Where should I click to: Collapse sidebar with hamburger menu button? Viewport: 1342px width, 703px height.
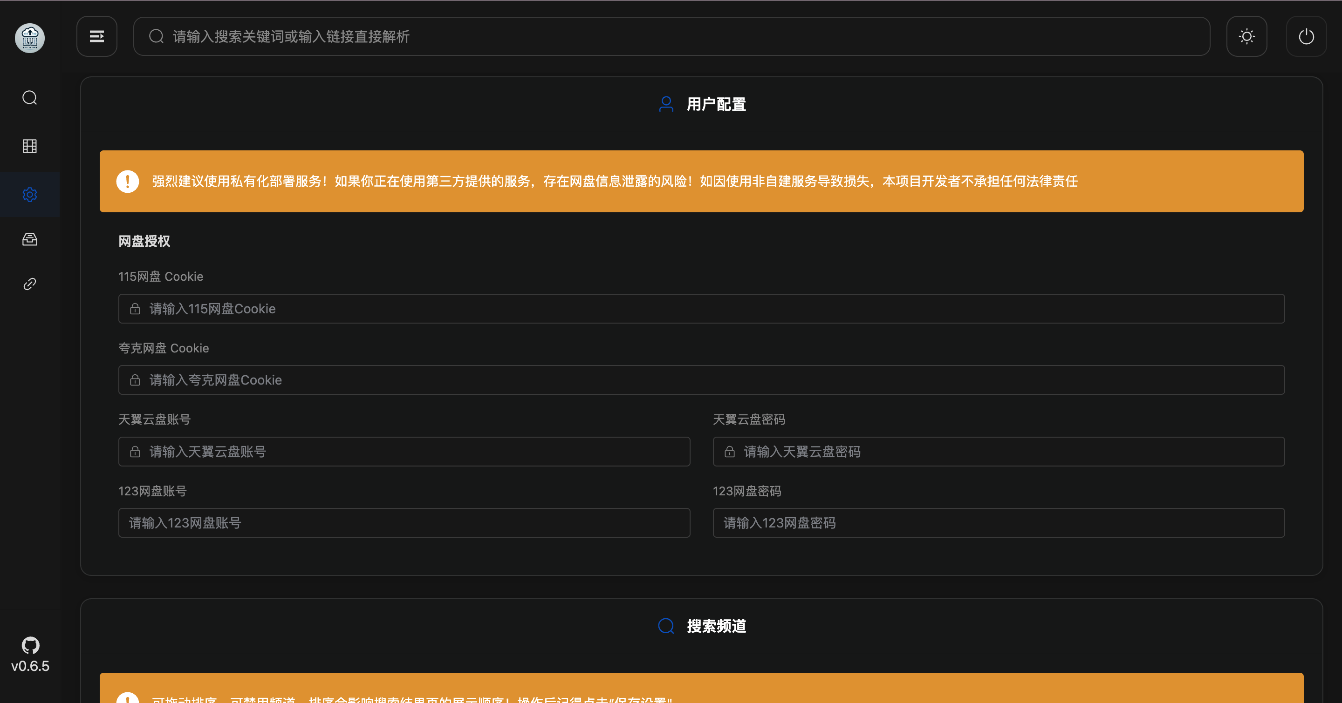97,36
